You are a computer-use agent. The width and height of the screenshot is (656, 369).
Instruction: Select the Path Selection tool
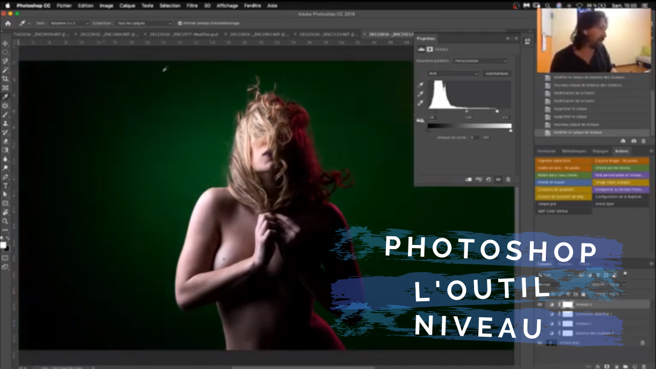click(x=6, y=194)
